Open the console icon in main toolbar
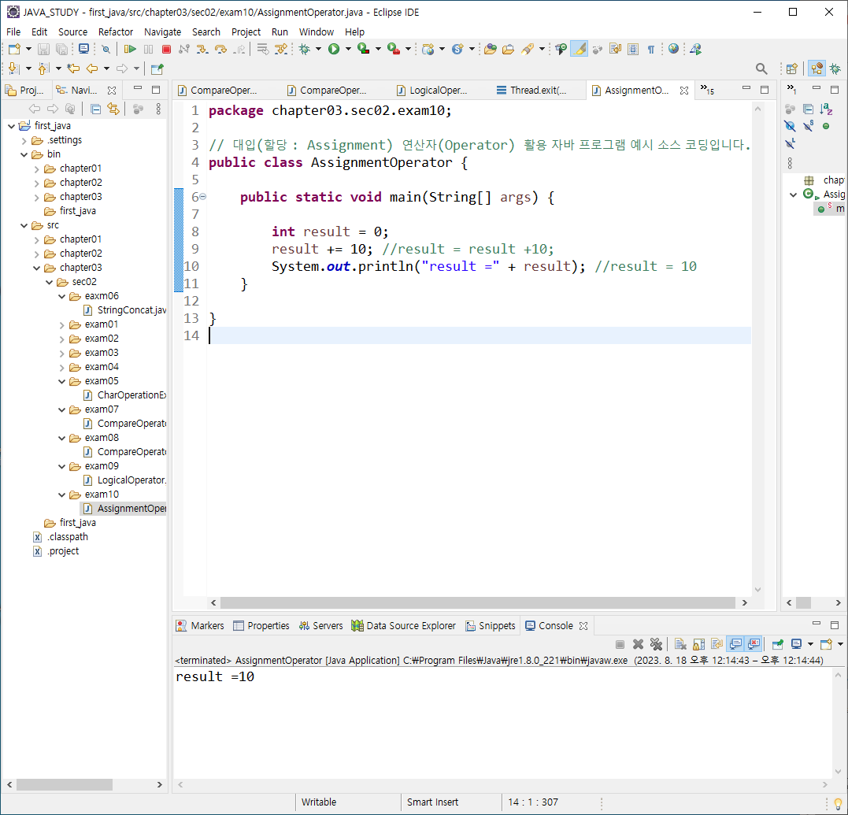 pyautogui.click(x=83, y=49)
